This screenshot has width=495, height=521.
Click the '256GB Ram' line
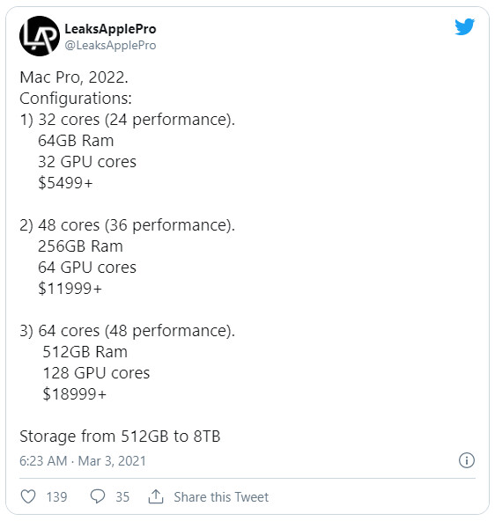point(80,246)
